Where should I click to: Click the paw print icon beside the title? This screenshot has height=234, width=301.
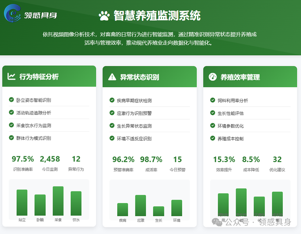104,16
